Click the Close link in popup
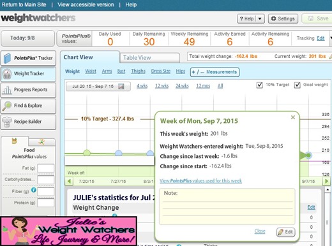 (260, 231)
